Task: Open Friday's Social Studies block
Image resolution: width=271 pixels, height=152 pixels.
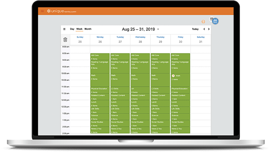Action: (x=180, y=123)
